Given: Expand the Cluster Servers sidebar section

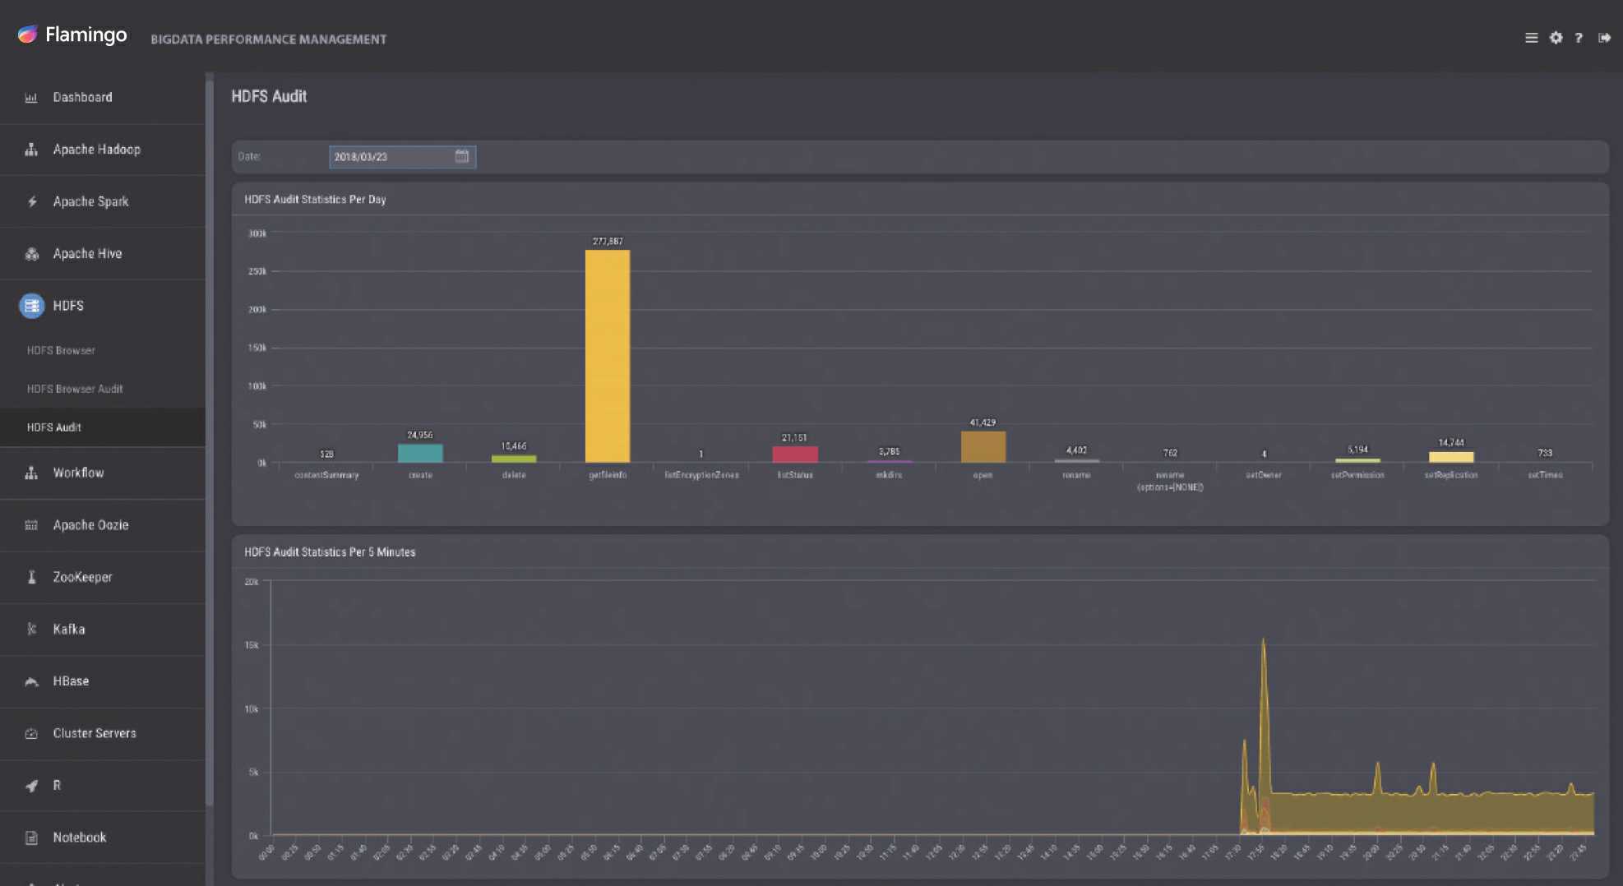Looking at the screenshot, I should click(95, 733).
